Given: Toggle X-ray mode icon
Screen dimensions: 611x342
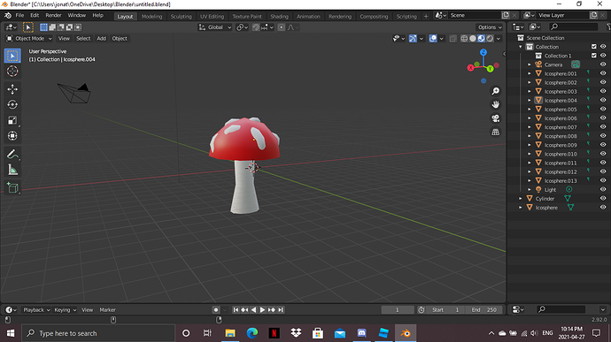Looking at the screenshot, I should point(452,39).
